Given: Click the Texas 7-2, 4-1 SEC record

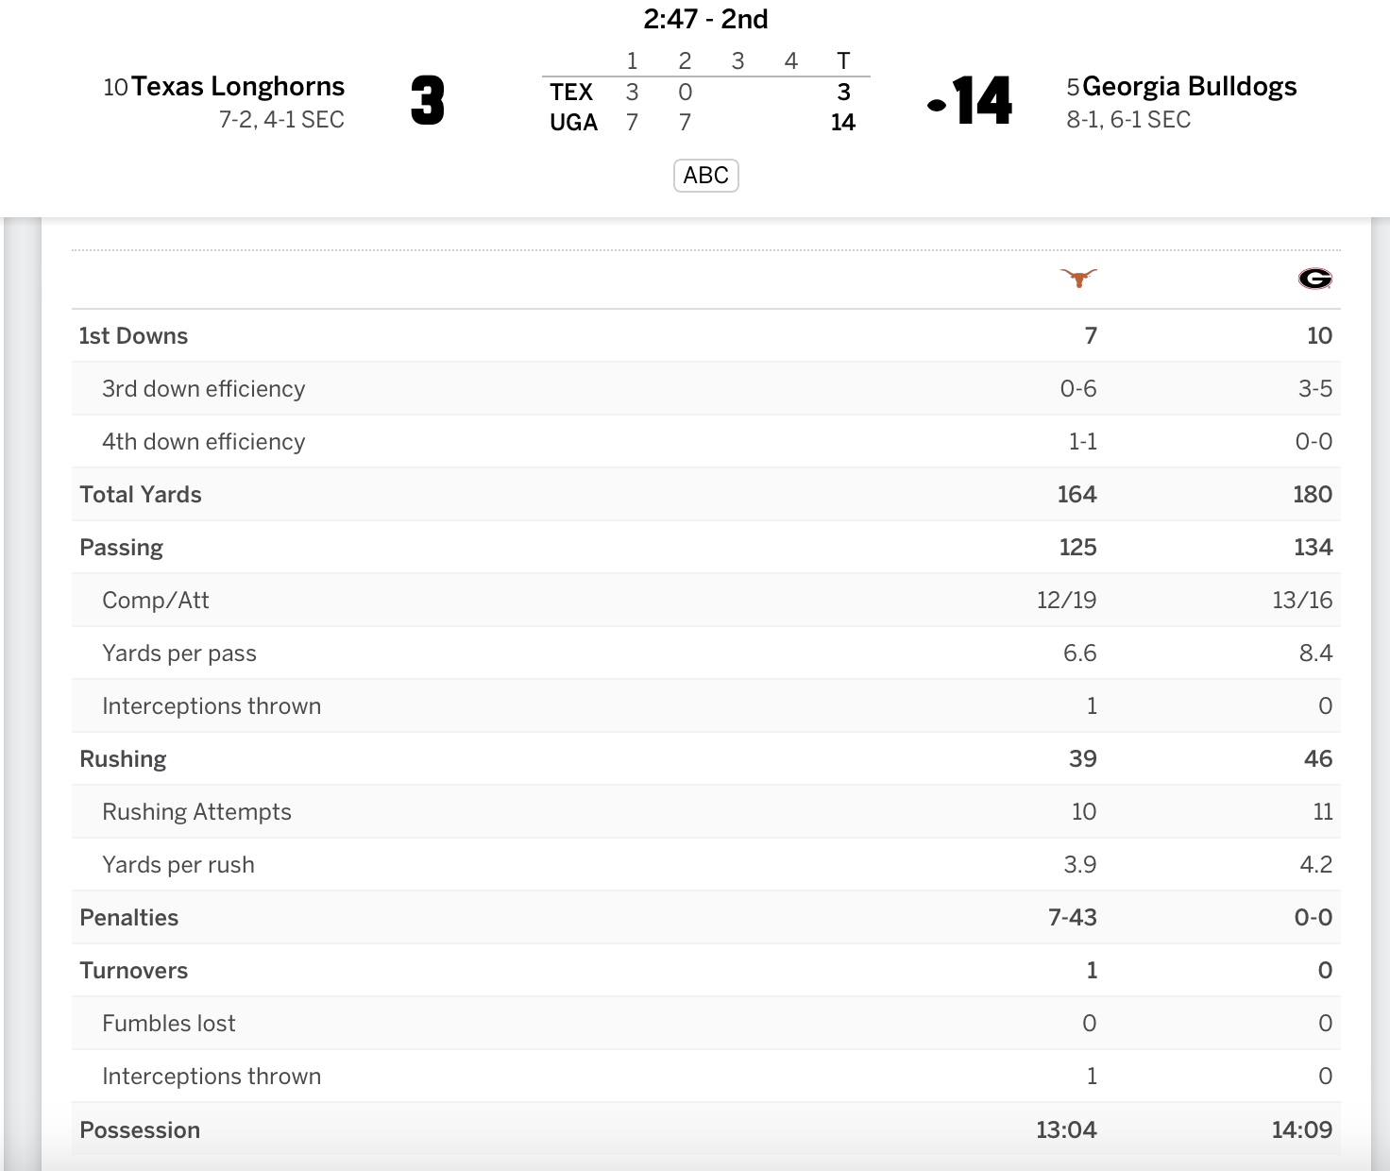Looking at the screenshot, I should (x=281, y=120).
